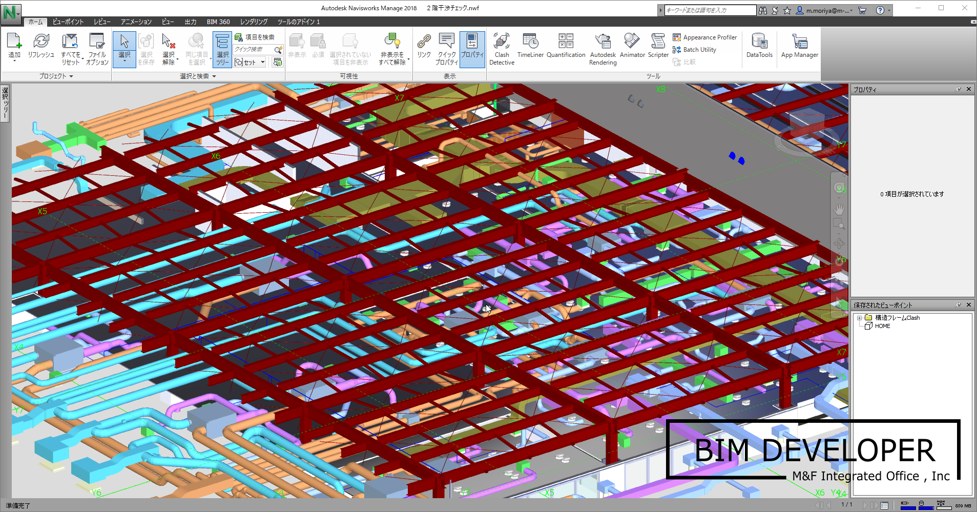Click the Pan hand tool on navigation bar
This screenshot has height=512, width=977.
click(839, 209)
